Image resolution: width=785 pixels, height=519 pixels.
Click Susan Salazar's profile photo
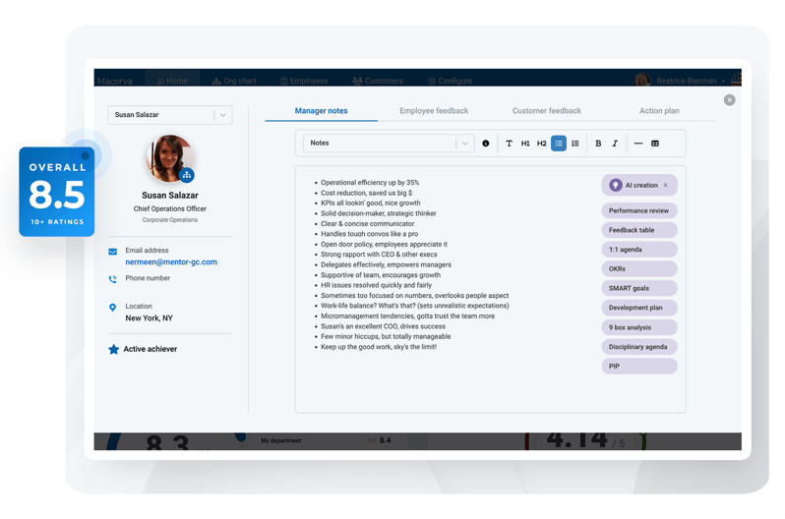tap(169, 158)
